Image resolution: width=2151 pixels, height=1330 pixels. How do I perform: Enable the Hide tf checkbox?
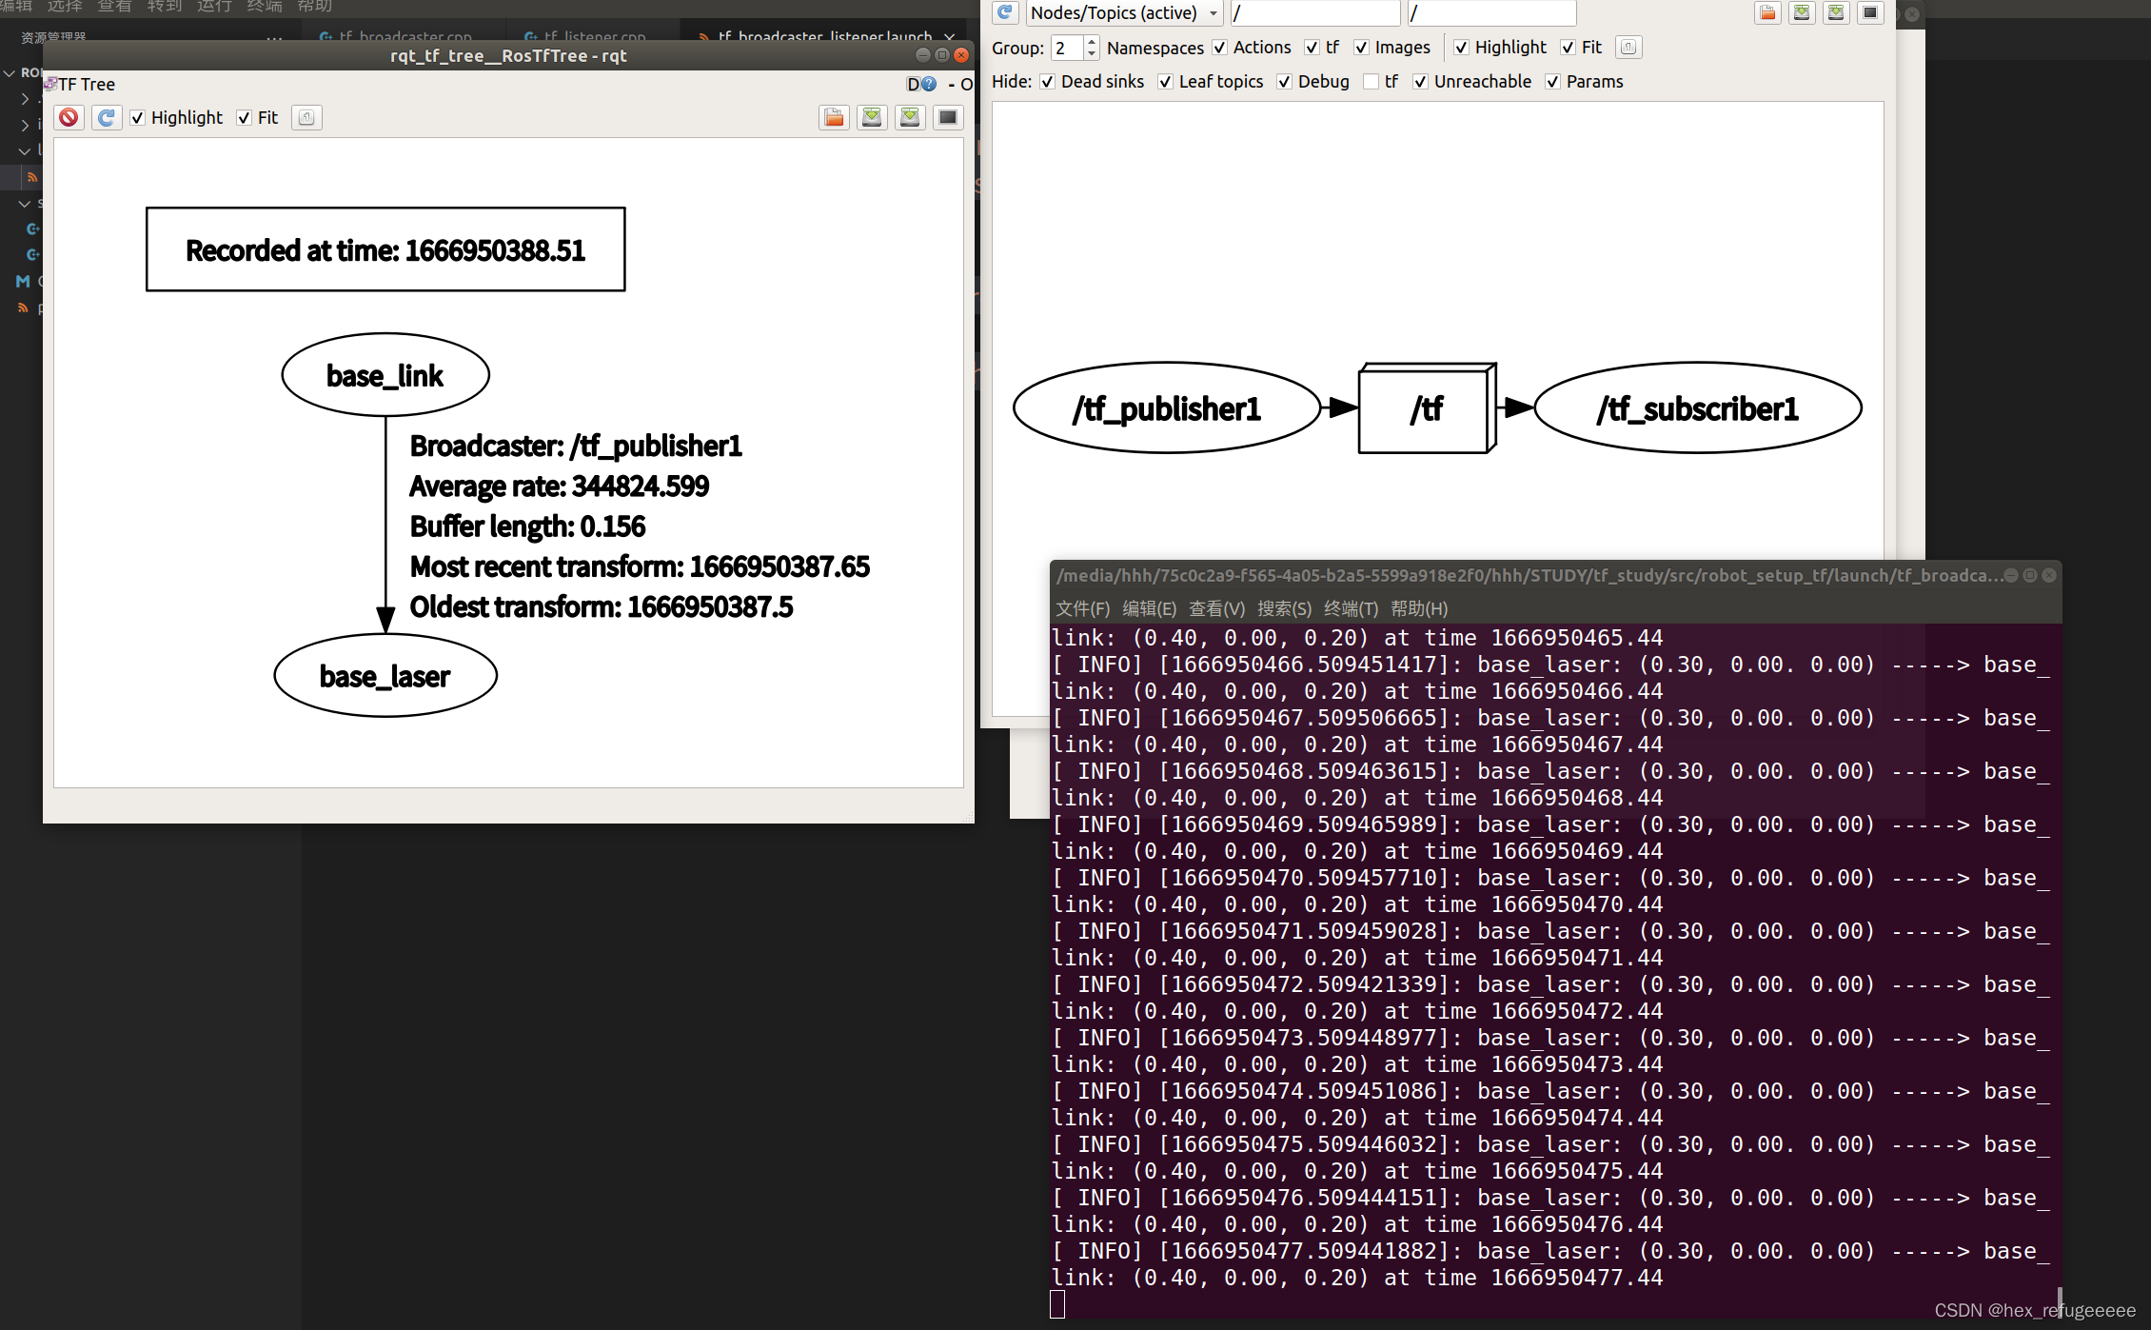[1371, 82]
